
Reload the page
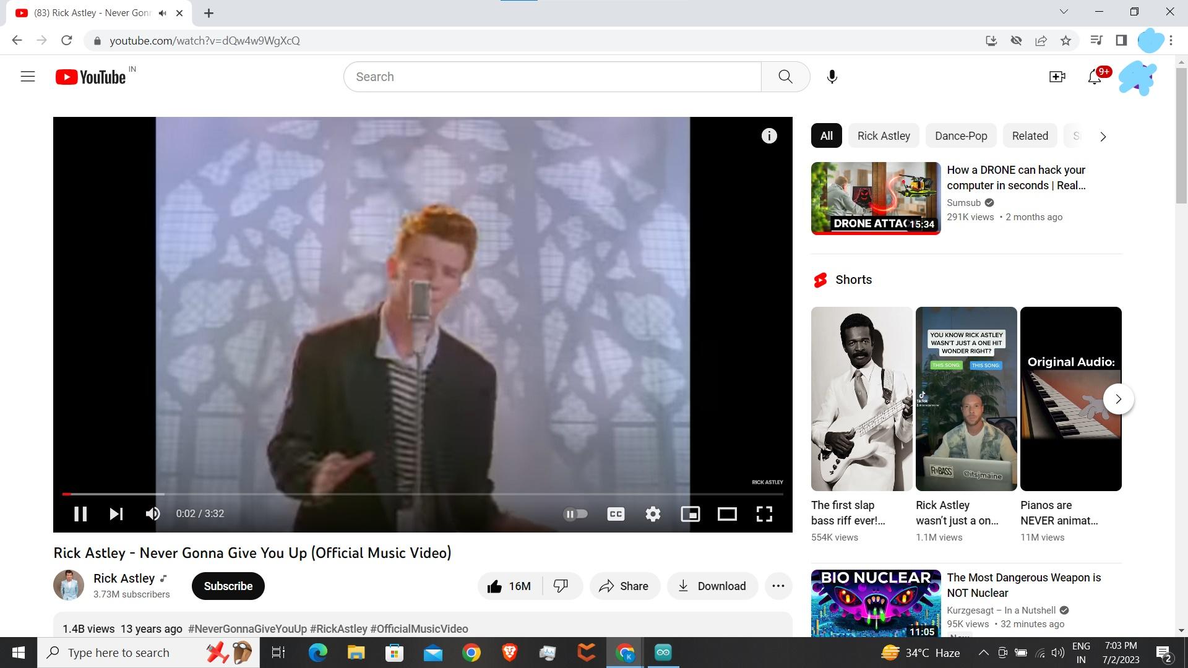[67, 41]
